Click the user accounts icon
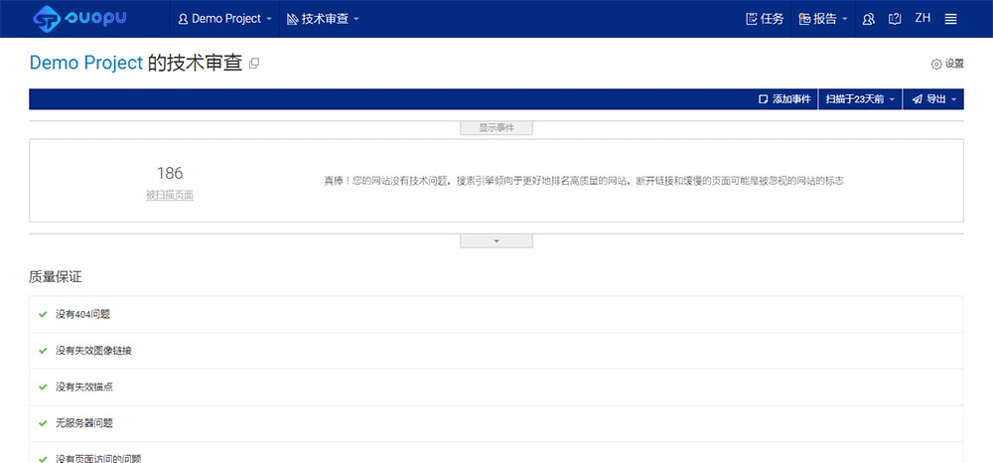Image resolution: width=993 pixels, height=463 pixels. pos(869,19)
